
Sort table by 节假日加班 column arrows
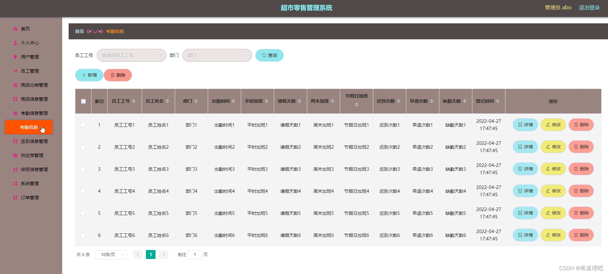(357, 105)
